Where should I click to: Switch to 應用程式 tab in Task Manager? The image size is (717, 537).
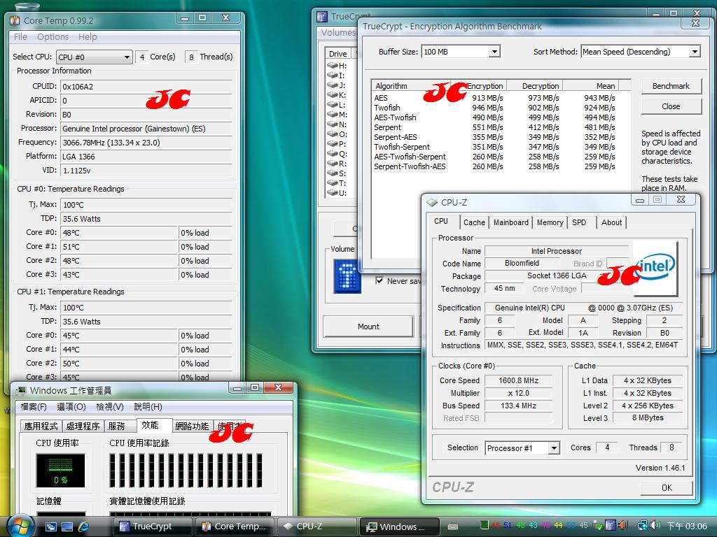41,426
